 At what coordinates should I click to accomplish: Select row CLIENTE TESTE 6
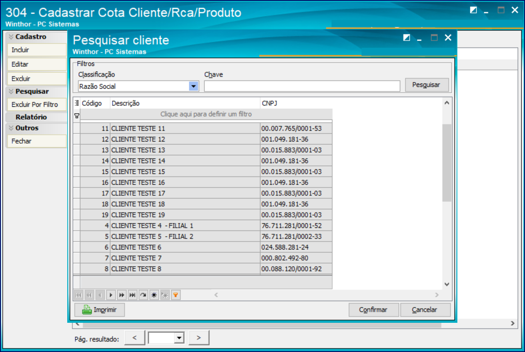coord(202,247)
